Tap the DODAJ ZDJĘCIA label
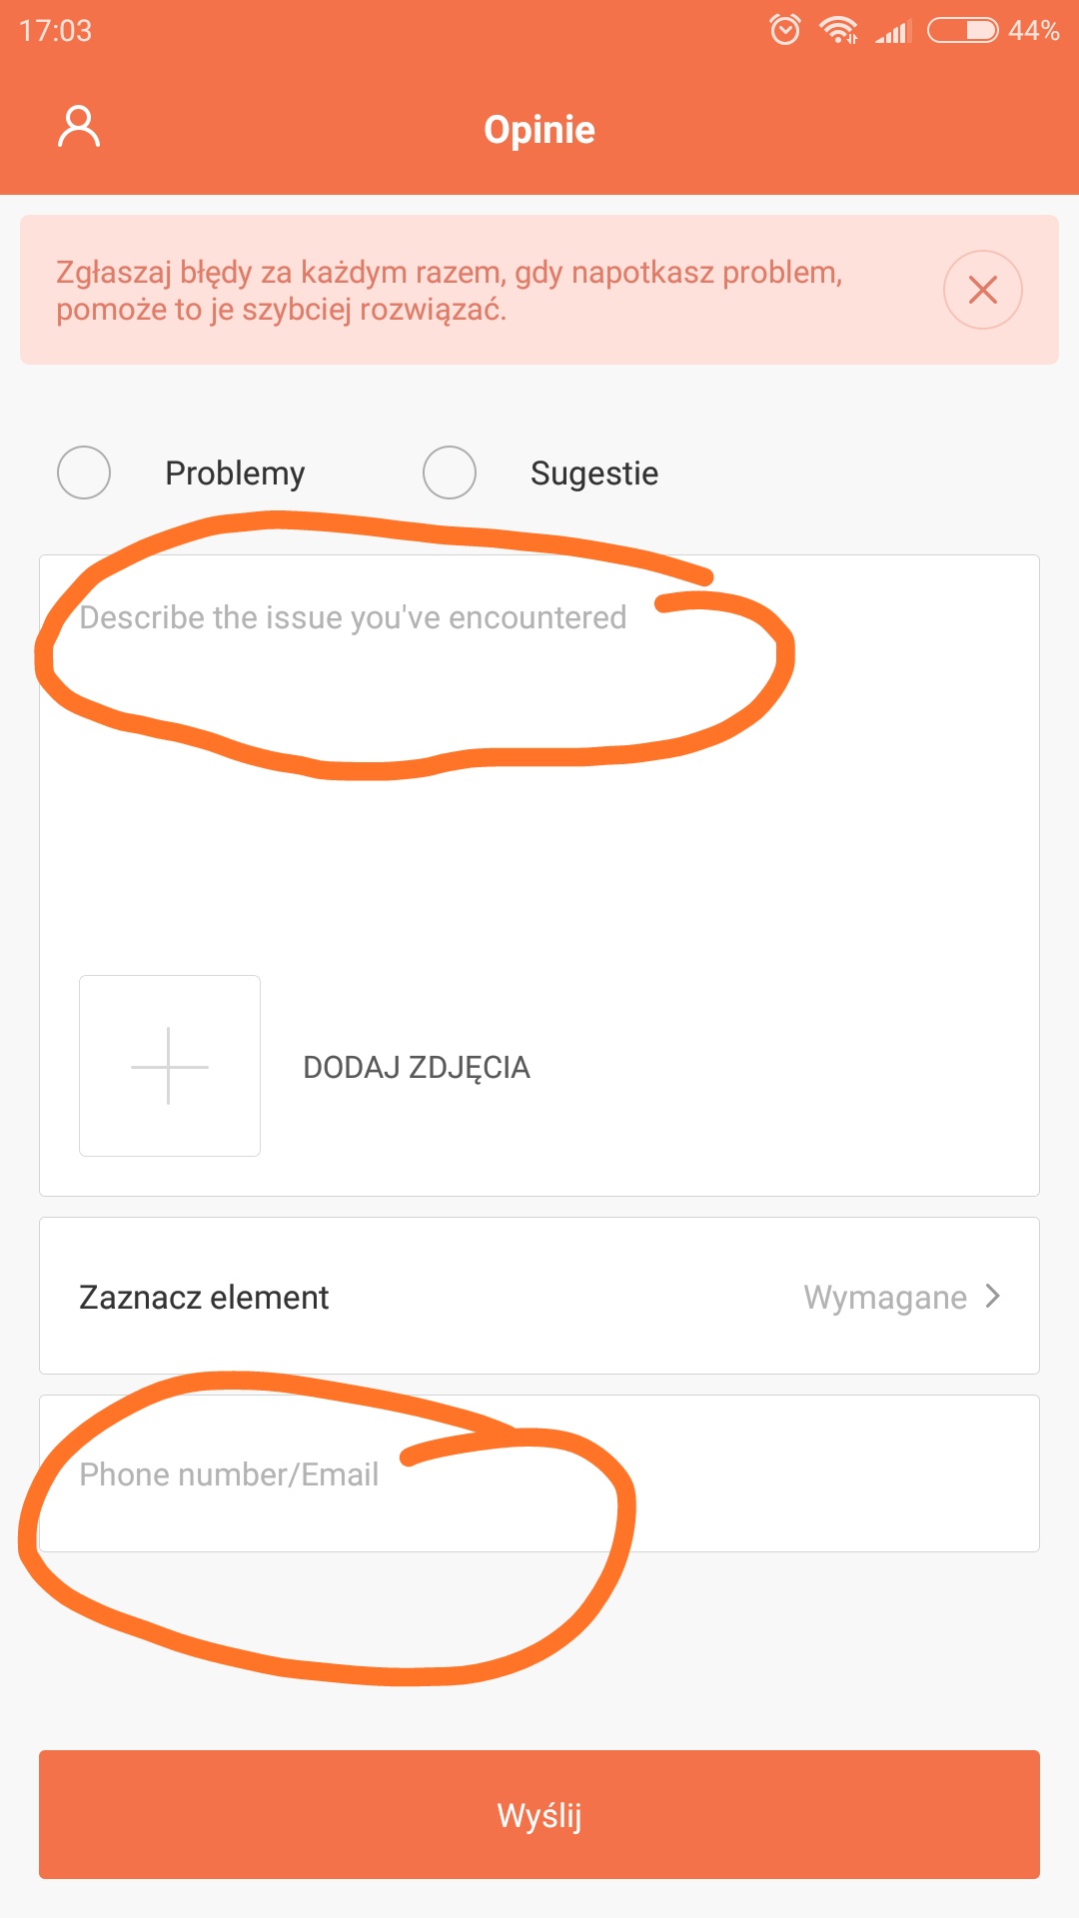1079x1918 pixels. [x=417, y=1067]
